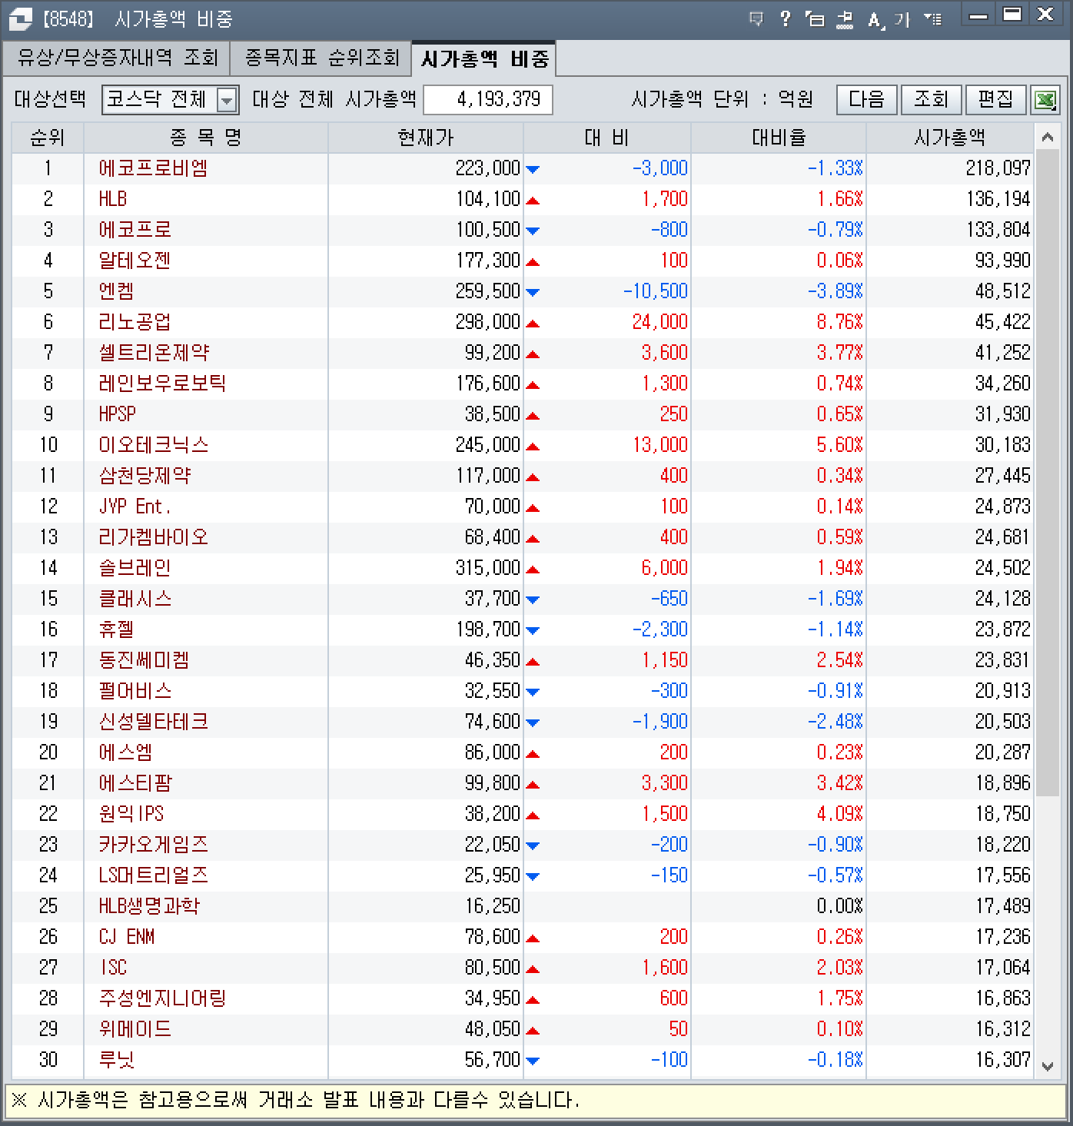Export to Excel via the green icon
This screenshot has width=1073, height=1126.
click(x=1045, y=100)
